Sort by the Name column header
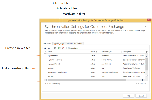 (x=50, y=52)
